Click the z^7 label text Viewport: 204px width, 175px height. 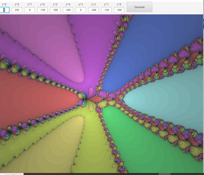point(30,4)
